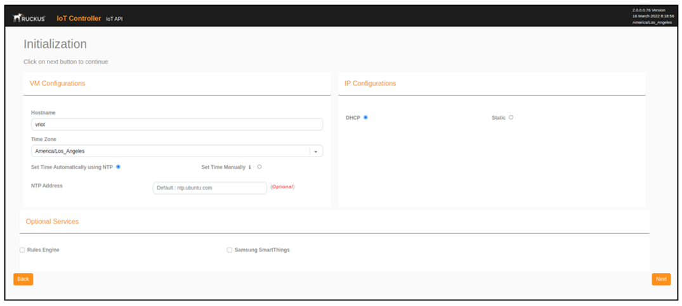Click the America/Los_Angeles text in header
This screenshot has width=682, height=306.
coord(652,23)
